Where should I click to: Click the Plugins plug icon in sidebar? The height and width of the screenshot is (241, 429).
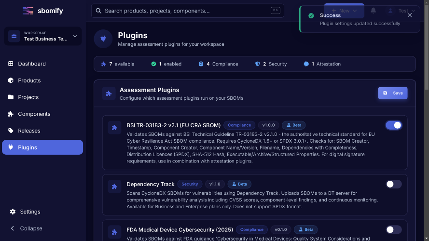[11, 147]
